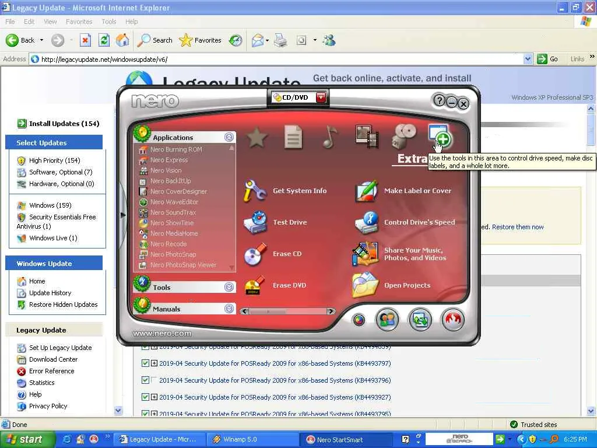Select the Favorites star category in Nero
Viewport: 597px width, 448px height.
pyautogui.click(x=257, y=137)
